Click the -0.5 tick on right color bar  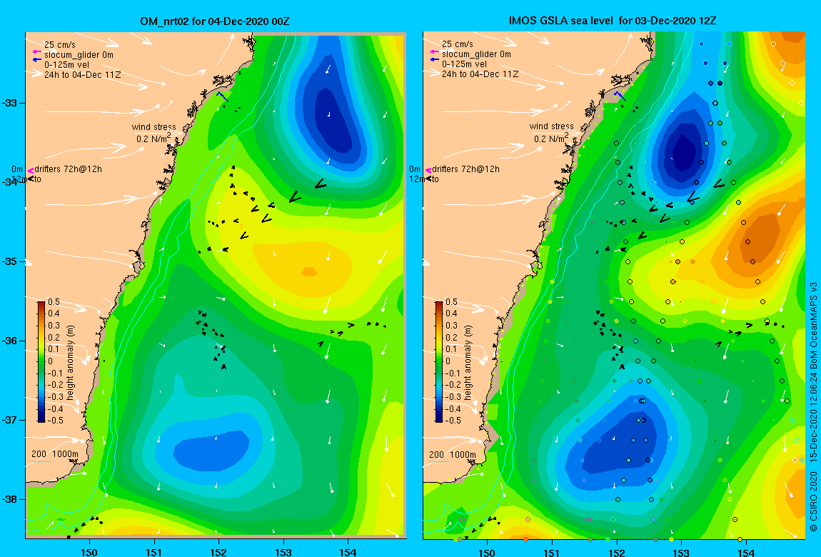point(453,421)
